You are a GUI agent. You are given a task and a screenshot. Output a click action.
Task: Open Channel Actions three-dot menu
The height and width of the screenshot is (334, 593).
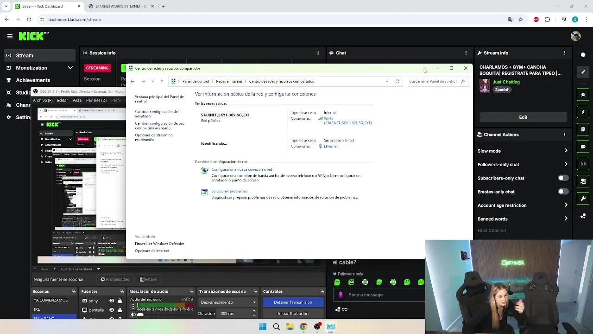coord(564,135)
